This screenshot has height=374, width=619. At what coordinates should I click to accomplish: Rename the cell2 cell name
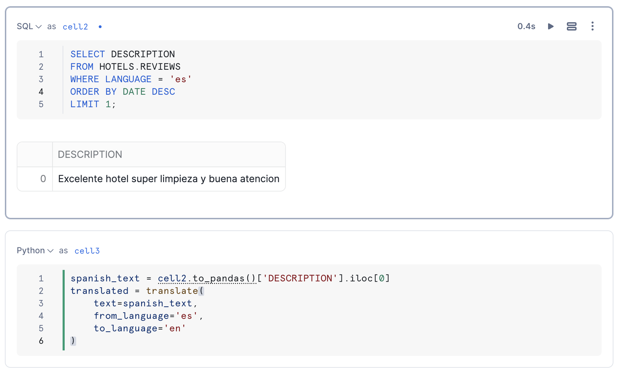pos(75,27)
